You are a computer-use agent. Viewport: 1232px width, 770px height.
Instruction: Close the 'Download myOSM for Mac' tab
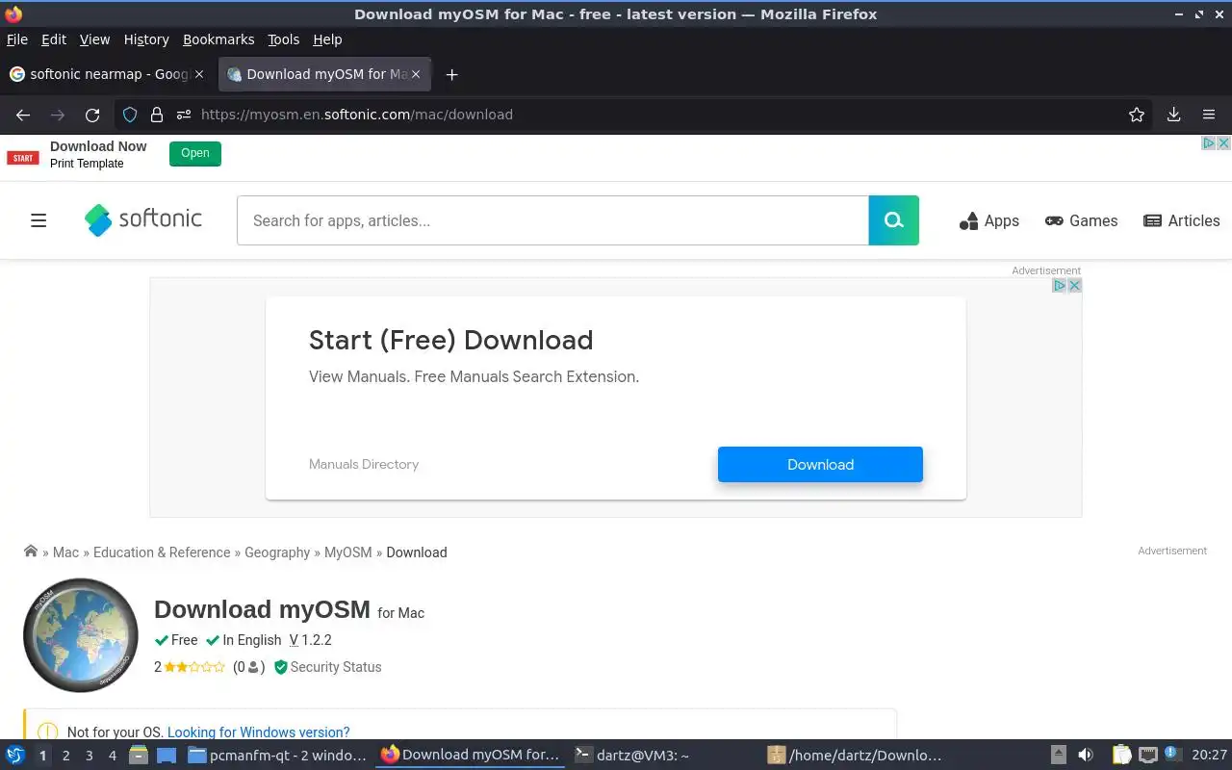[416, 74]
